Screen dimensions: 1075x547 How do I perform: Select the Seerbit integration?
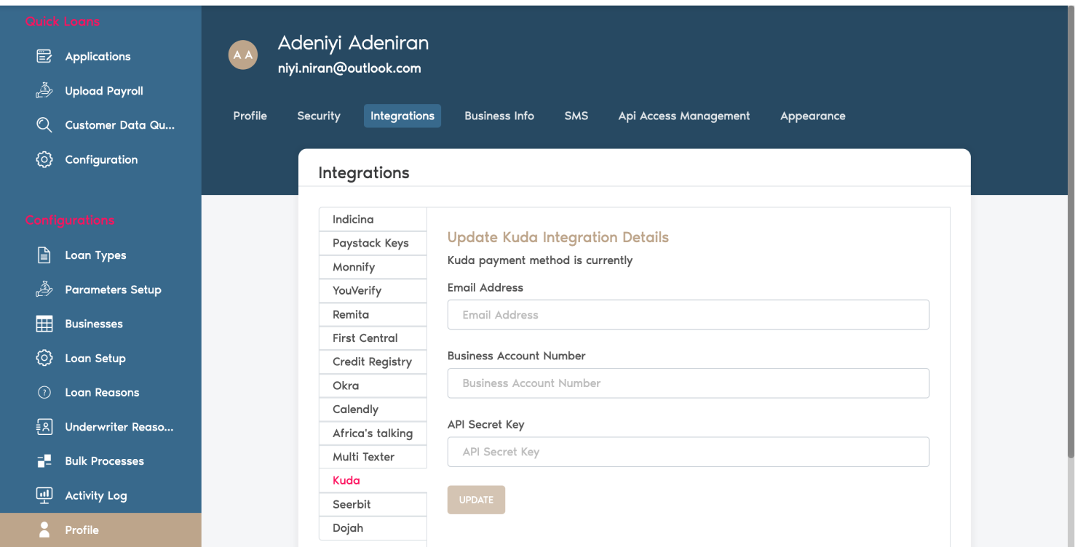click(x=373, y=504)
